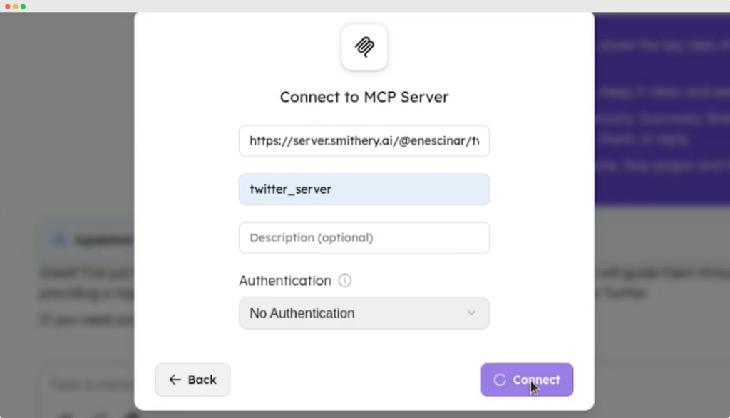Click the left arrow icon on Back
This screenshot has width=730, height=418.
tap(175, 380)
